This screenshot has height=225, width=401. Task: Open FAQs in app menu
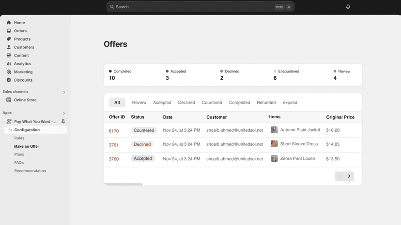point(19,163)
